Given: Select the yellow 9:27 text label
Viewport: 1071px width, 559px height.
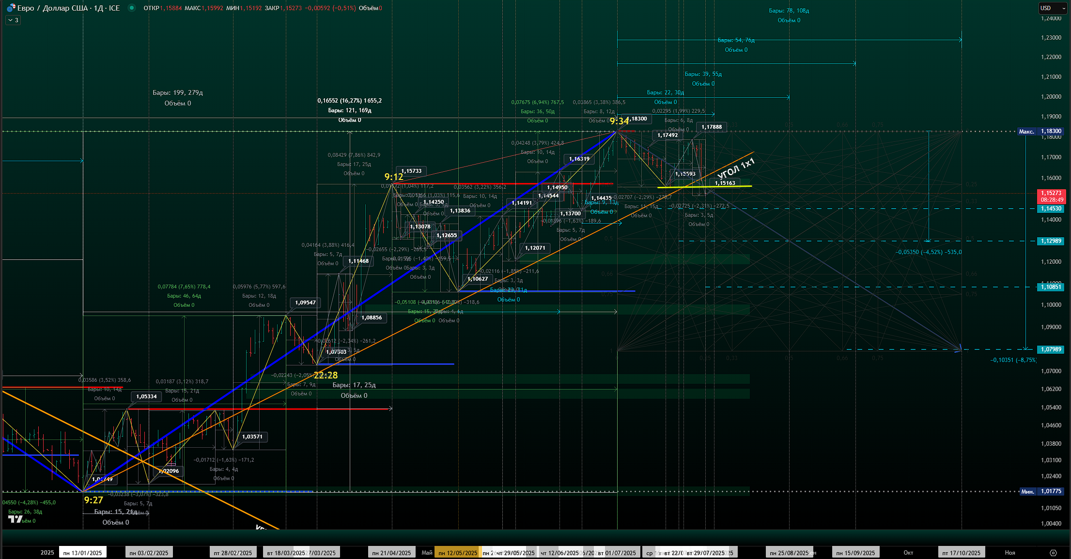Looking at the screenshot, I should (x=93, y=500).
